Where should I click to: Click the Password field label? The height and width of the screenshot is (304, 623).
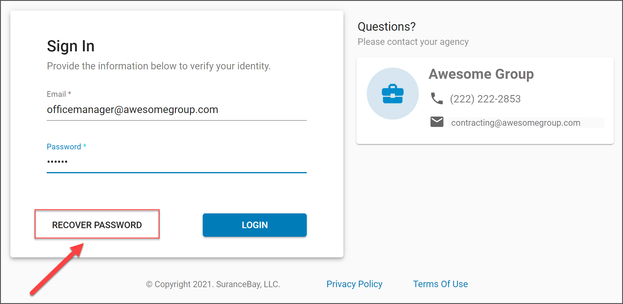66,147
